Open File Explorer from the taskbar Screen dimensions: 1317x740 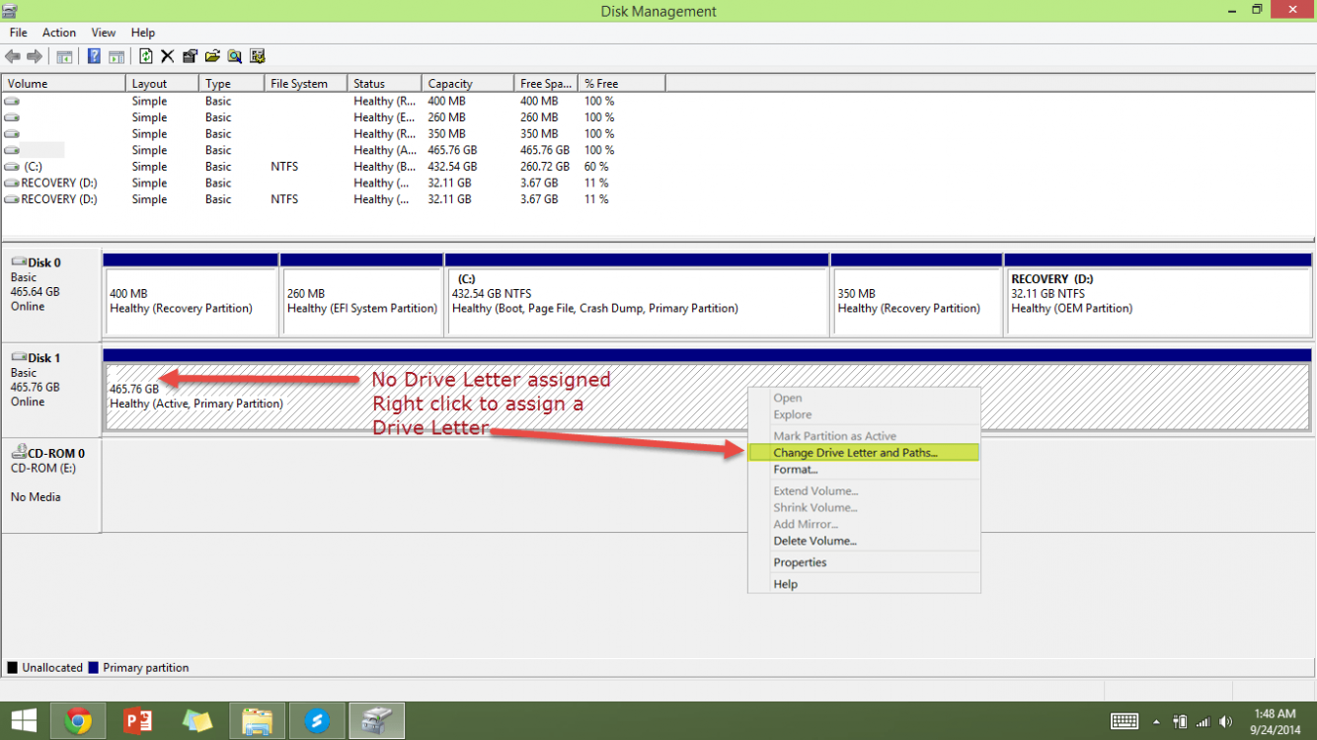click(x=258, y=721)
